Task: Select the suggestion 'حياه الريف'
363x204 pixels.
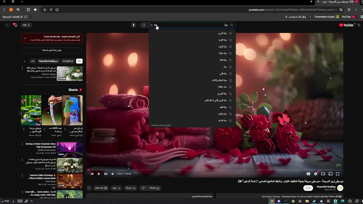Action: (x=192, y=46)
